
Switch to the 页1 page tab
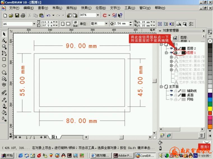pyautogui.click(x=54, y=137)
